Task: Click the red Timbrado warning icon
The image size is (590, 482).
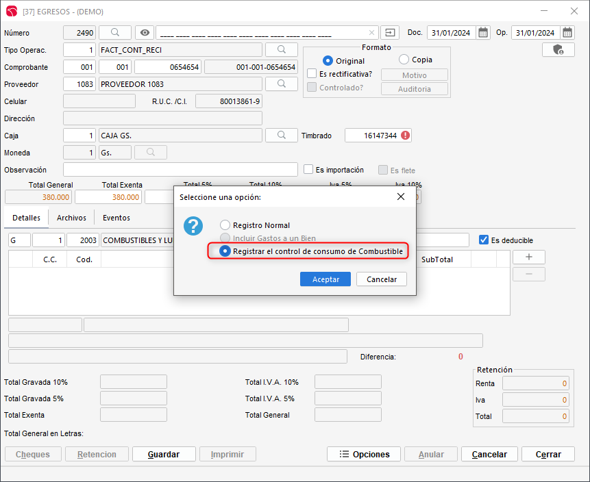Action: tap(405, 136)
